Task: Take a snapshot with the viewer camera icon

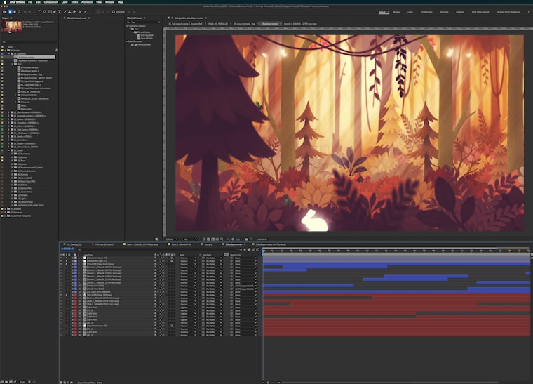Action: pos(246,239)
